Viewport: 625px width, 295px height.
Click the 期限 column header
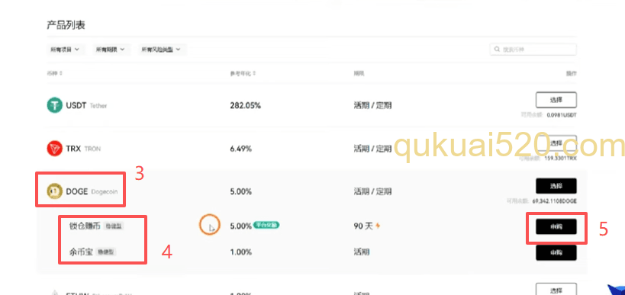coord(359,73)
